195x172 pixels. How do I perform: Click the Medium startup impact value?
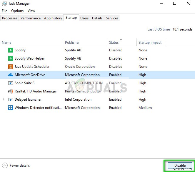(x=145, y=108)
